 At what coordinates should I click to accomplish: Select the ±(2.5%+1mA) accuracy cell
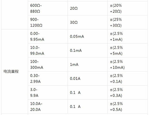128,36
